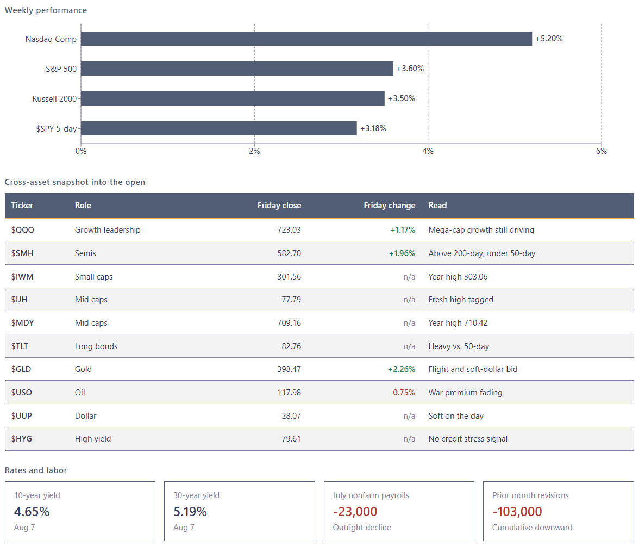639x546 pixels.
Task: Click the Role column header
Action: [83, 206]
